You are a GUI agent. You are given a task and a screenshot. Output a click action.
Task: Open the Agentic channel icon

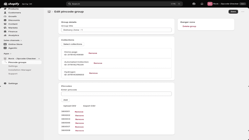[5, 48]
